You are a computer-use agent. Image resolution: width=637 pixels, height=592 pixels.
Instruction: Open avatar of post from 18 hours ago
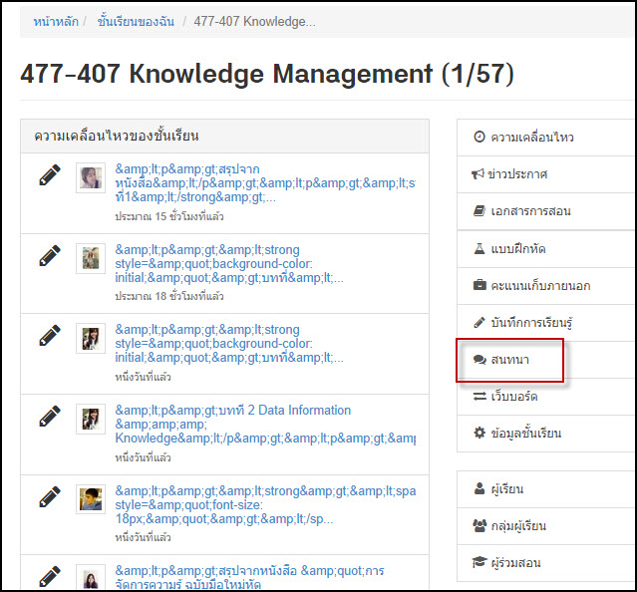[91, 258]
